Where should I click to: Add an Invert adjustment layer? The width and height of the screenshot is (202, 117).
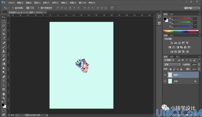click(x=172, y=52)
